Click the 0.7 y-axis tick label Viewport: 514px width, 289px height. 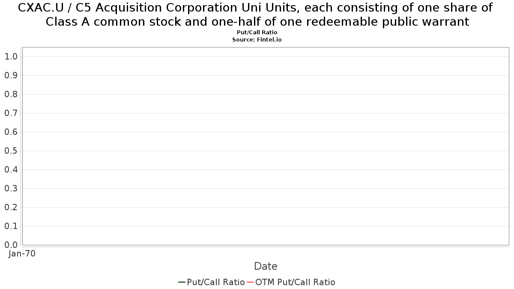tap(11, 113)
